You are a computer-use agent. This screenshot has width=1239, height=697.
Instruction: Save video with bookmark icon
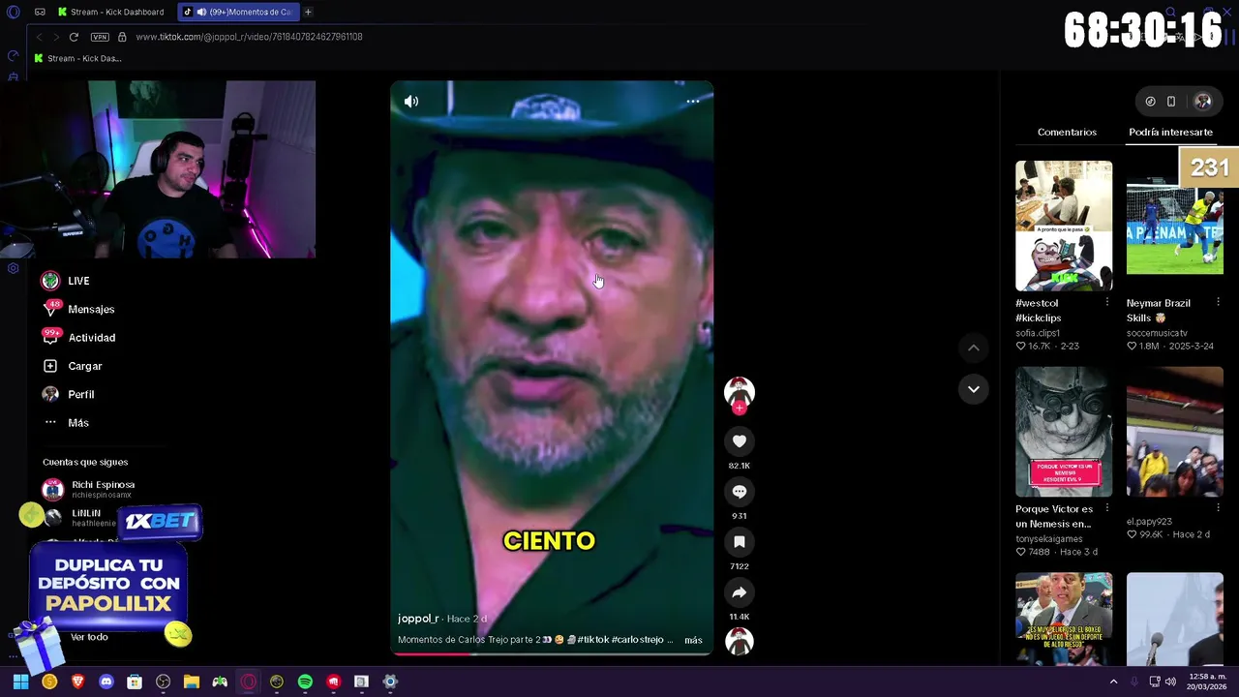click(x=740, y=542)
